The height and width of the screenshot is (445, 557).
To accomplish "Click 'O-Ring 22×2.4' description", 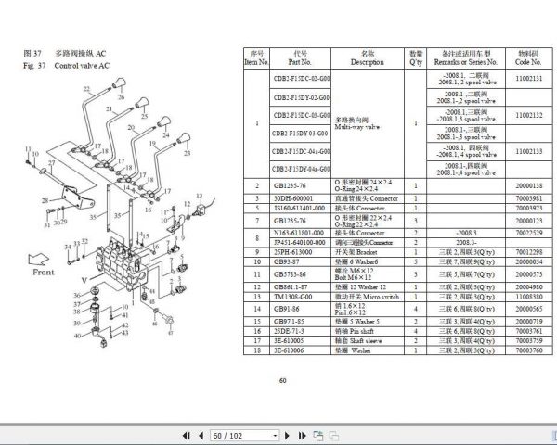I will tap(356, 224).
